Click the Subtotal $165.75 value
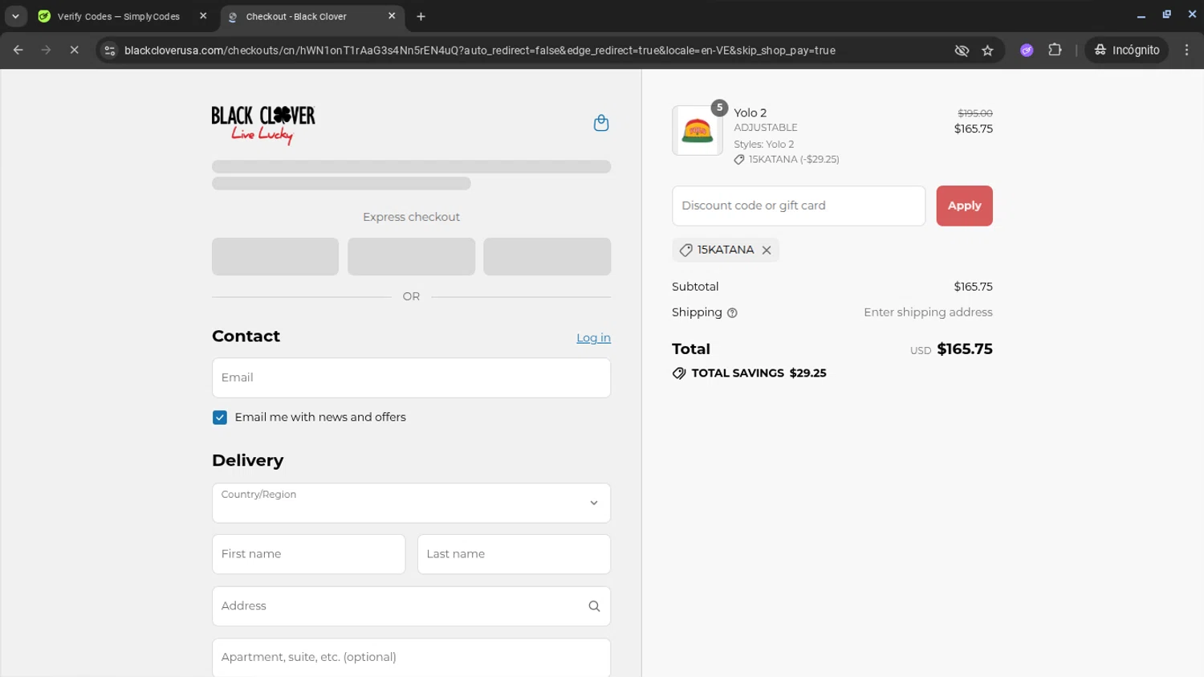Image resolution: width=1204 pixels, height=677 pixels. (973, 287)
